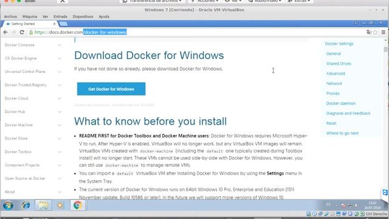Click the VirtualBox USB devices indicator
The width and height of the screenshot is (389, 219).
[x=326, y=214]
